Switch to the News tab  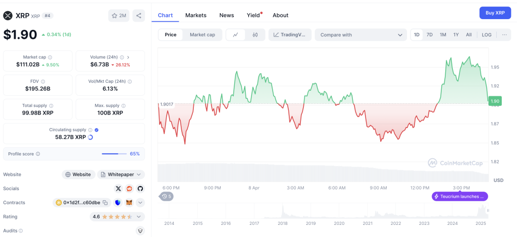coord(227,15)
